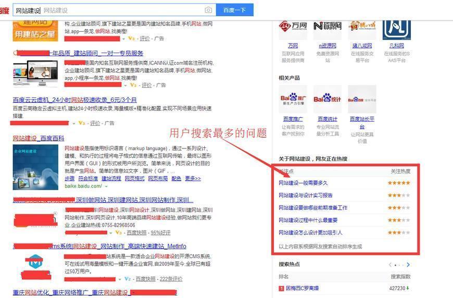Click the 95%好评 rating link
Screen dimensions: 453x298
(160, 233)
